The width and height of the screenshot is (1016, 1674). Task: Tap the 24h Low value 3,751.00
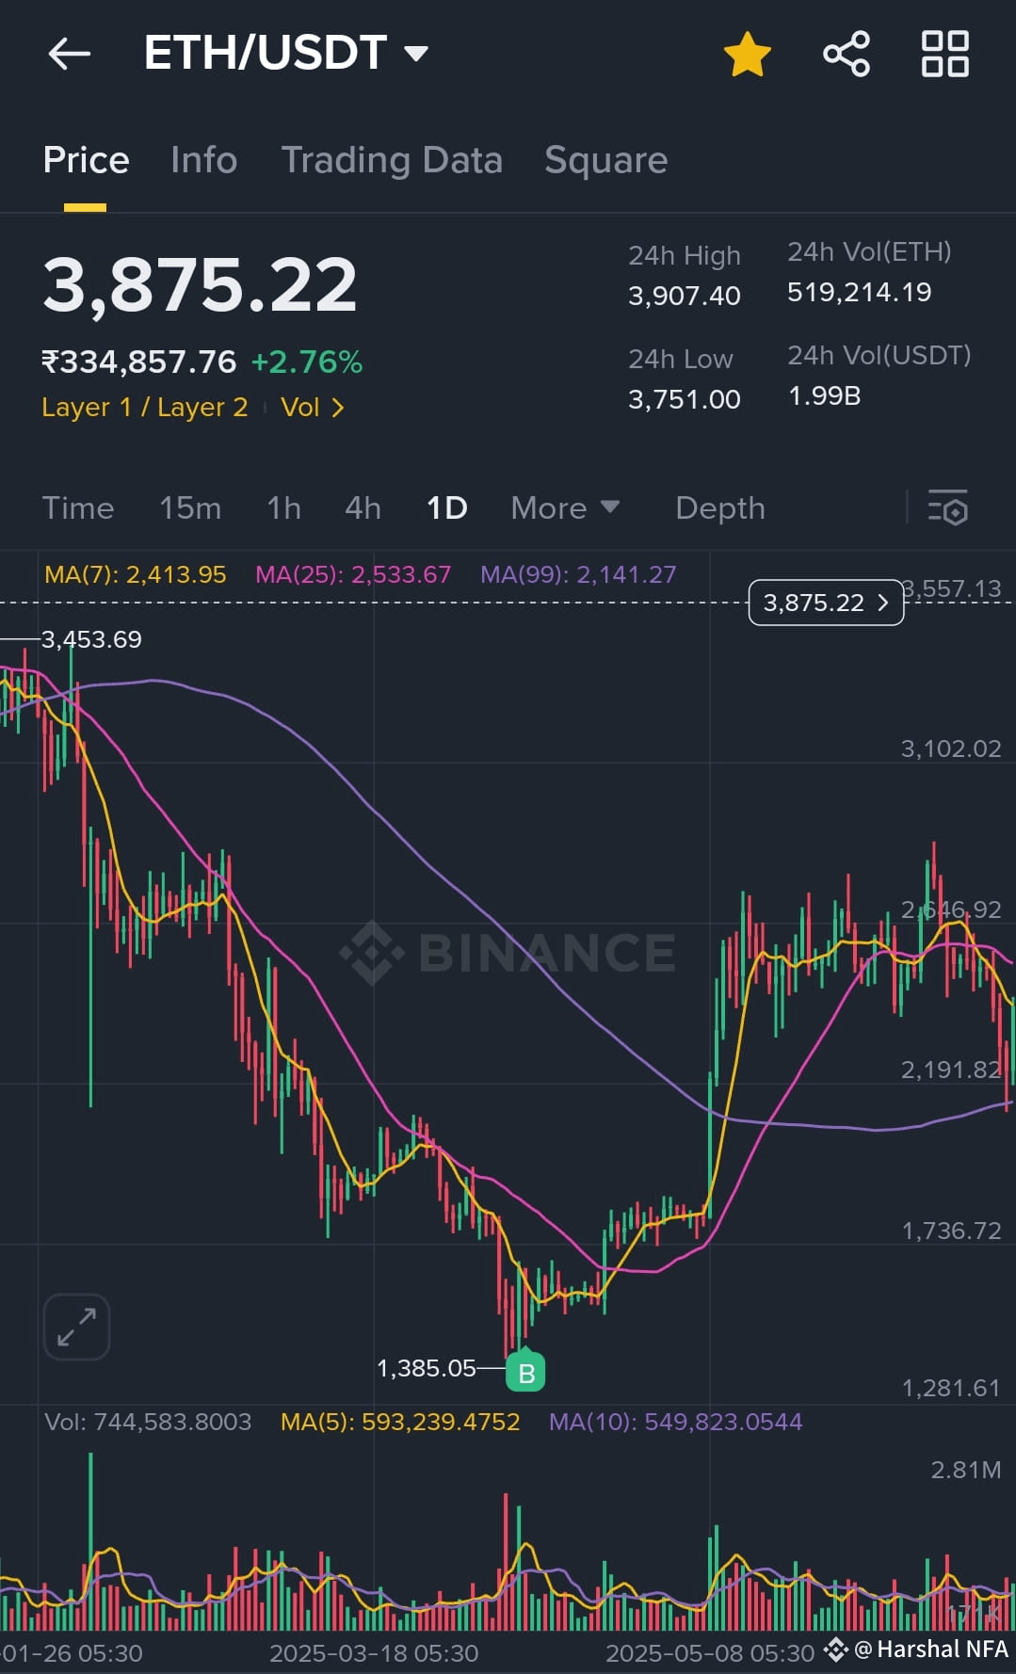click(685, 399)
